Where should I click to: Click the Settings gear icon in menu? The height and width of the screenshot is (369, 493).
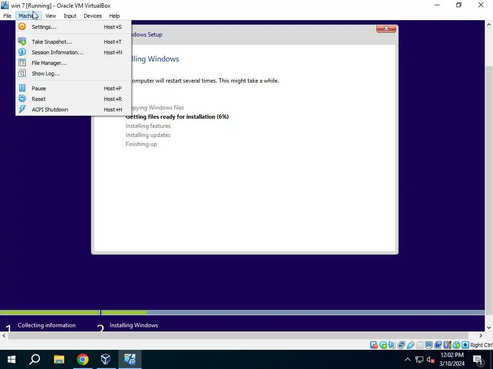click(x=22, y=27)
